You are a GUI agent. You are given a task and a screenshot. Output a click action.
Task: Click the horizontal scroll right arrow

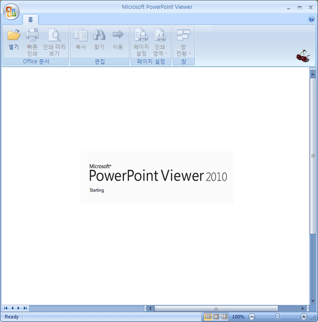click(303, 308)
